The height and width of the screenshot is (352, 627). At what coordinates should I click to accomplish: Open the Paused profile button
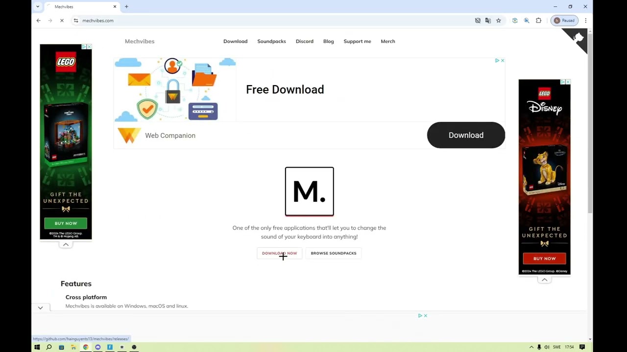(564, 21)
